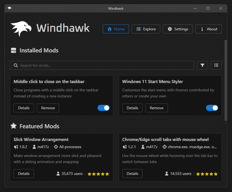Viewport: 232px width, 192px height.
Task: Disable Middle click to close on taskbar mod
Action: (103, 108)
